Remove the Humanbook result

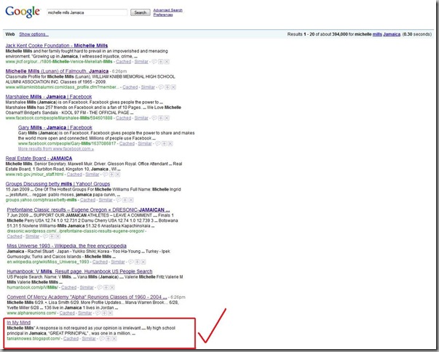point(112,287)
